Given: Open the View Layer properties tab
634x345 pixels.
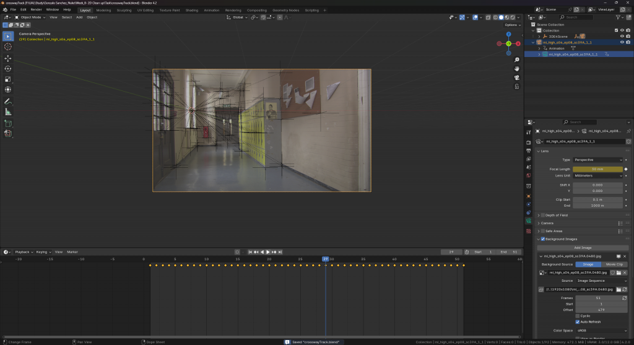Looking at the screenshot, I should (529, 159).
